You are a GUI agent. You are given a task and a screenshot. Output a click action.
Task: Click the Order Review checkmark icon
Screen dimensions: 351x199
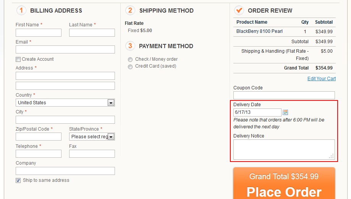click(239, 10)
